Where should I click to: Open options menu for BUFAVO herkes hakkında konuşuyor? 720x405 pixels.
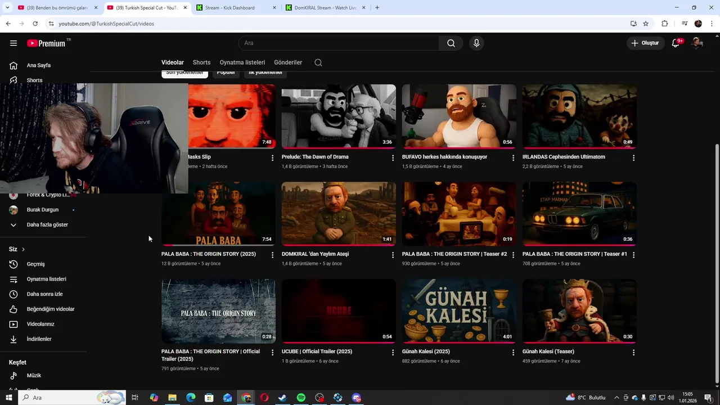click(513, 158)
